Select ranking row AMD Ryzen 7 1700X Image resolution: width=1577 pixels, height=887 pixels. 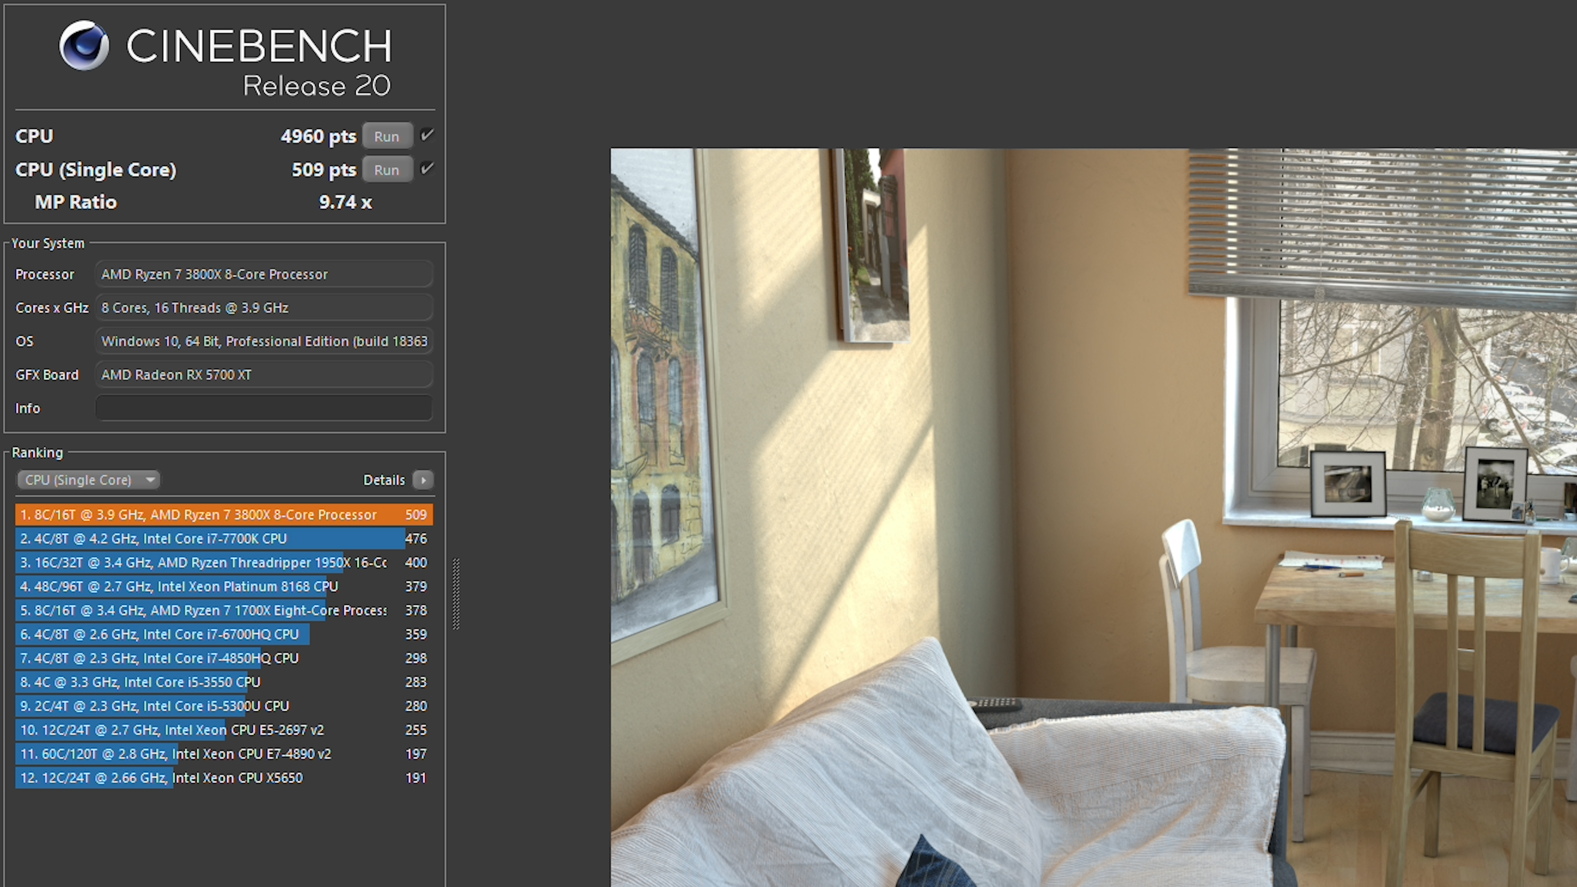pyautogui.click(x=224, y=610)
